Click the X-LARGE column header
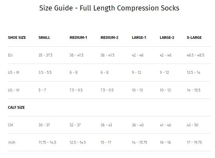Screen dimensions: 215x158 pyautogui.click(x=194, y=38)
